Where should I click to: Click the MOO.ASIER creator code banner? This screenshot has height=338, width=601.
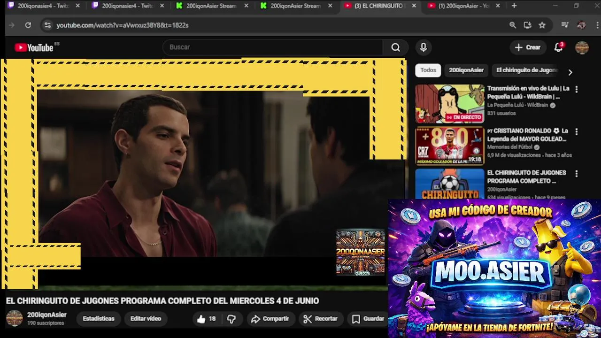tap(494, 269)
